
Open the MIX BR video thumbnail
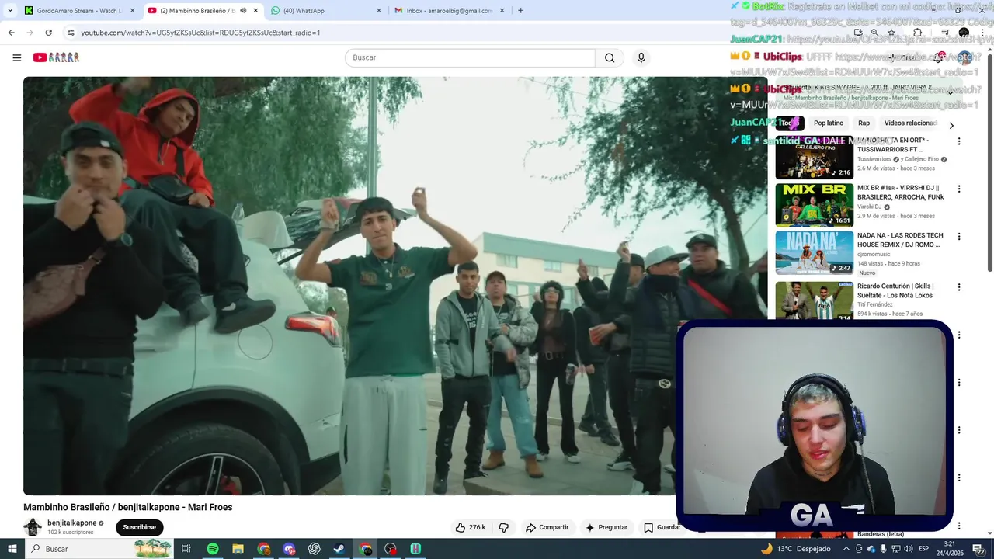814,205
